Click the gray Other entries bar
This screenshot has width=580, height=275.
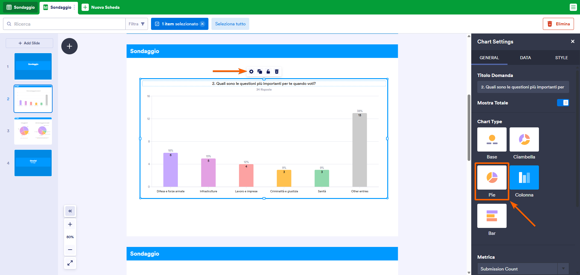coord(359,150)
